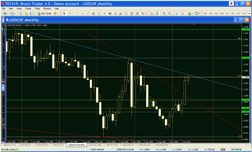Expand the Profiles dropdown arrow
Viewport: 252px width, 152px height.
pos(15,14)
